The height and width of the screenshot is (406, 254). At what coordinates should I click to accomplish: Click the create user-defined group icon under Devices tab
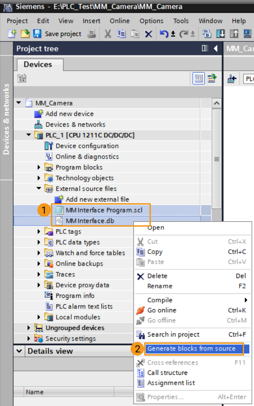tap(22, 78)
